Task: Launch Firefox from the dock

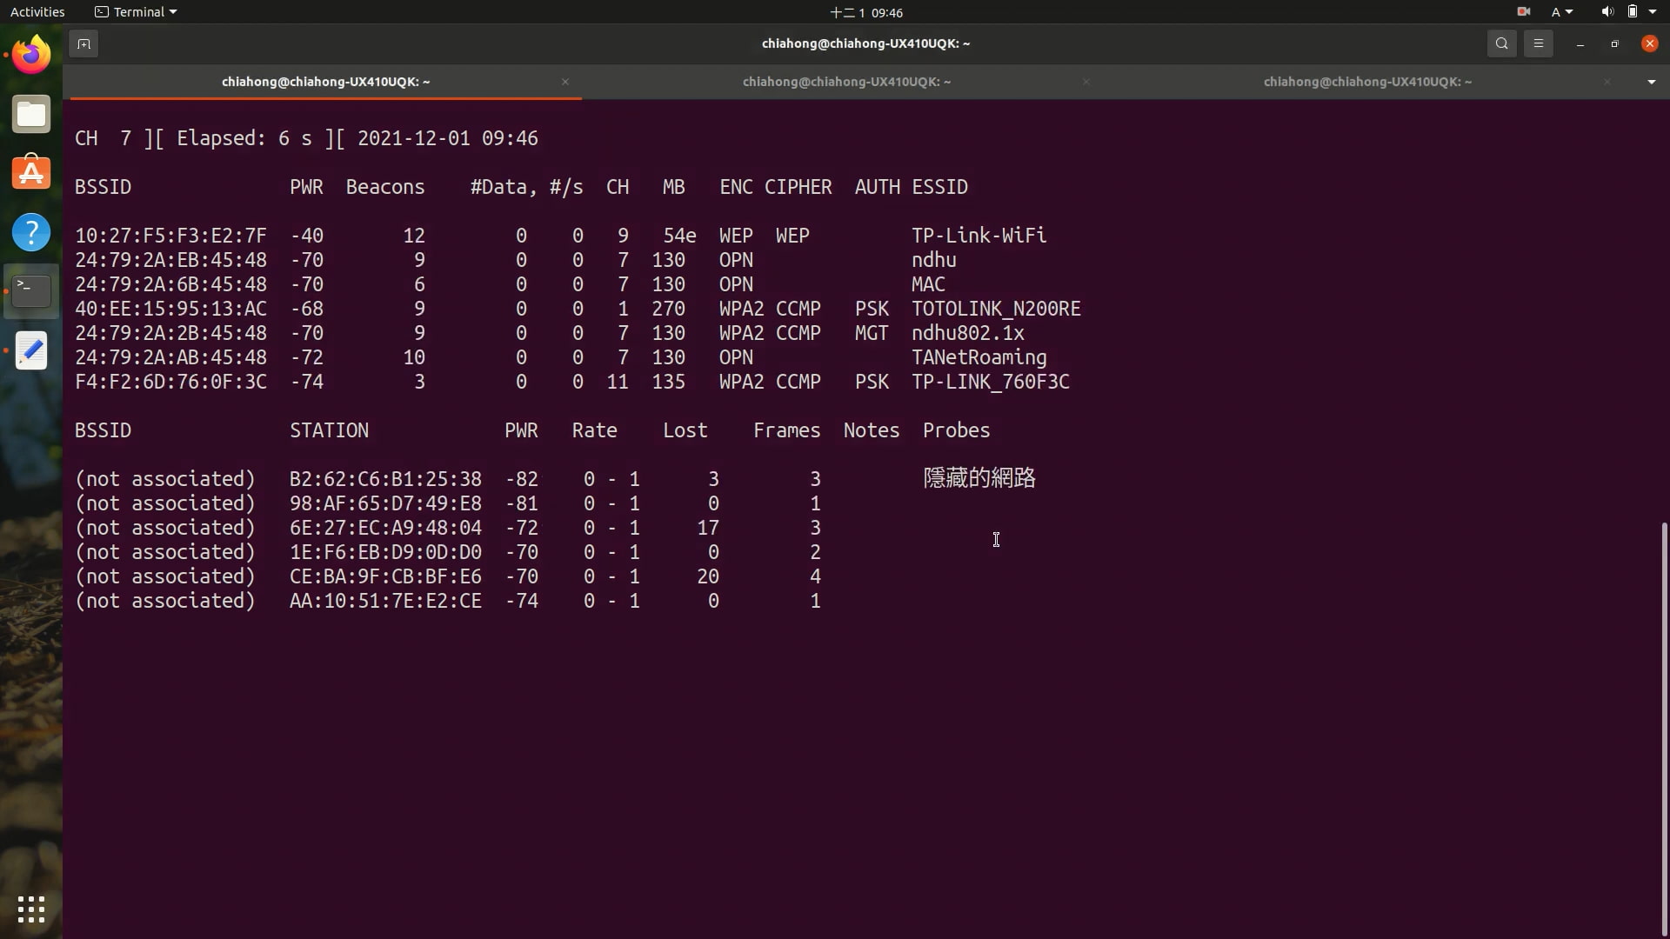Action: pyautogui.click(x=31, y=55)
